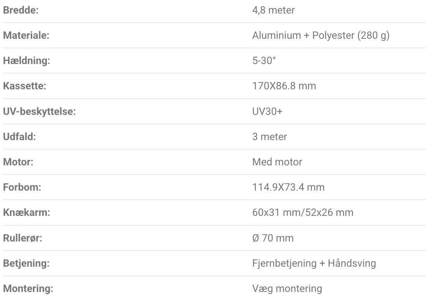Select the Væg montering value
This screenshot has width=426, height=300.
tap(287, 288)
